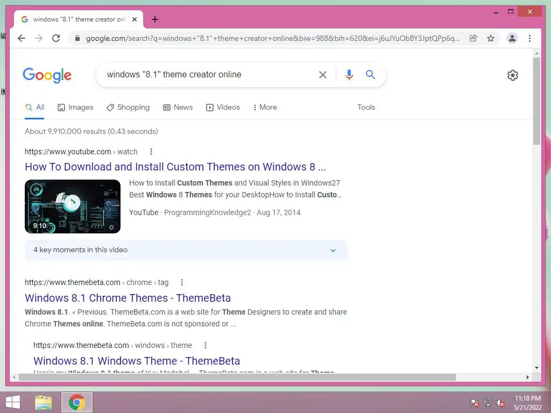This screenshot has height=413, width=551.
Task: Open a new tab with the plus button
Action: pyautogui.click(x=154, y=19)
